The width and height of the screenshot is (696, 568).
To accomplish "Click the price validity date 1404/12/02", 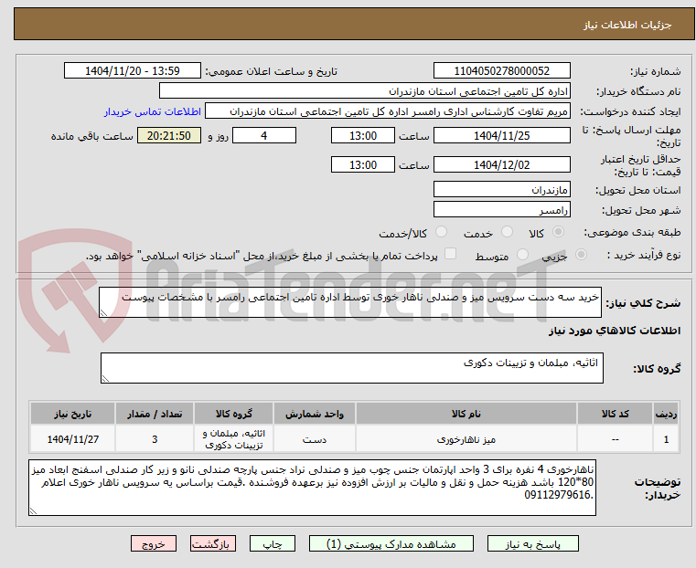I will (501, 164).
